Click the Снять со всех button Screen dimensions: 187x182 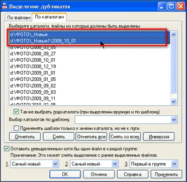click(125, 137)
